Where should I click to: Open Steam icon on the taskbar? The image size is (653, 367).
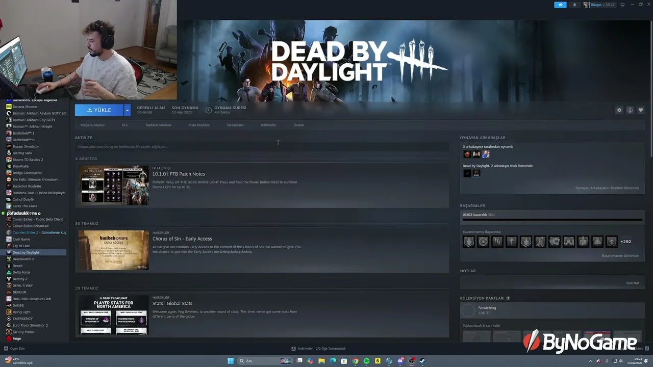pyautogui.click(x=422, y=361)
